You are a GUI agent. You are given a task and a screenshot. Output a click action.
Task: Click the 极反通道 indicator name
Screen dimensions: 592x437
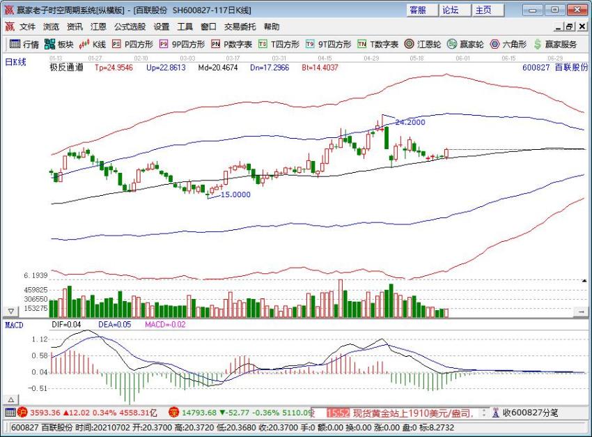pyautogui.click(x=66, y=68)
